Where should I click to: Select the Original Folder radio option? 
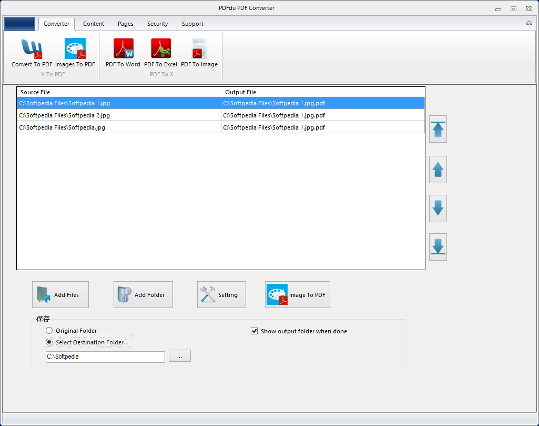point(49,330)
